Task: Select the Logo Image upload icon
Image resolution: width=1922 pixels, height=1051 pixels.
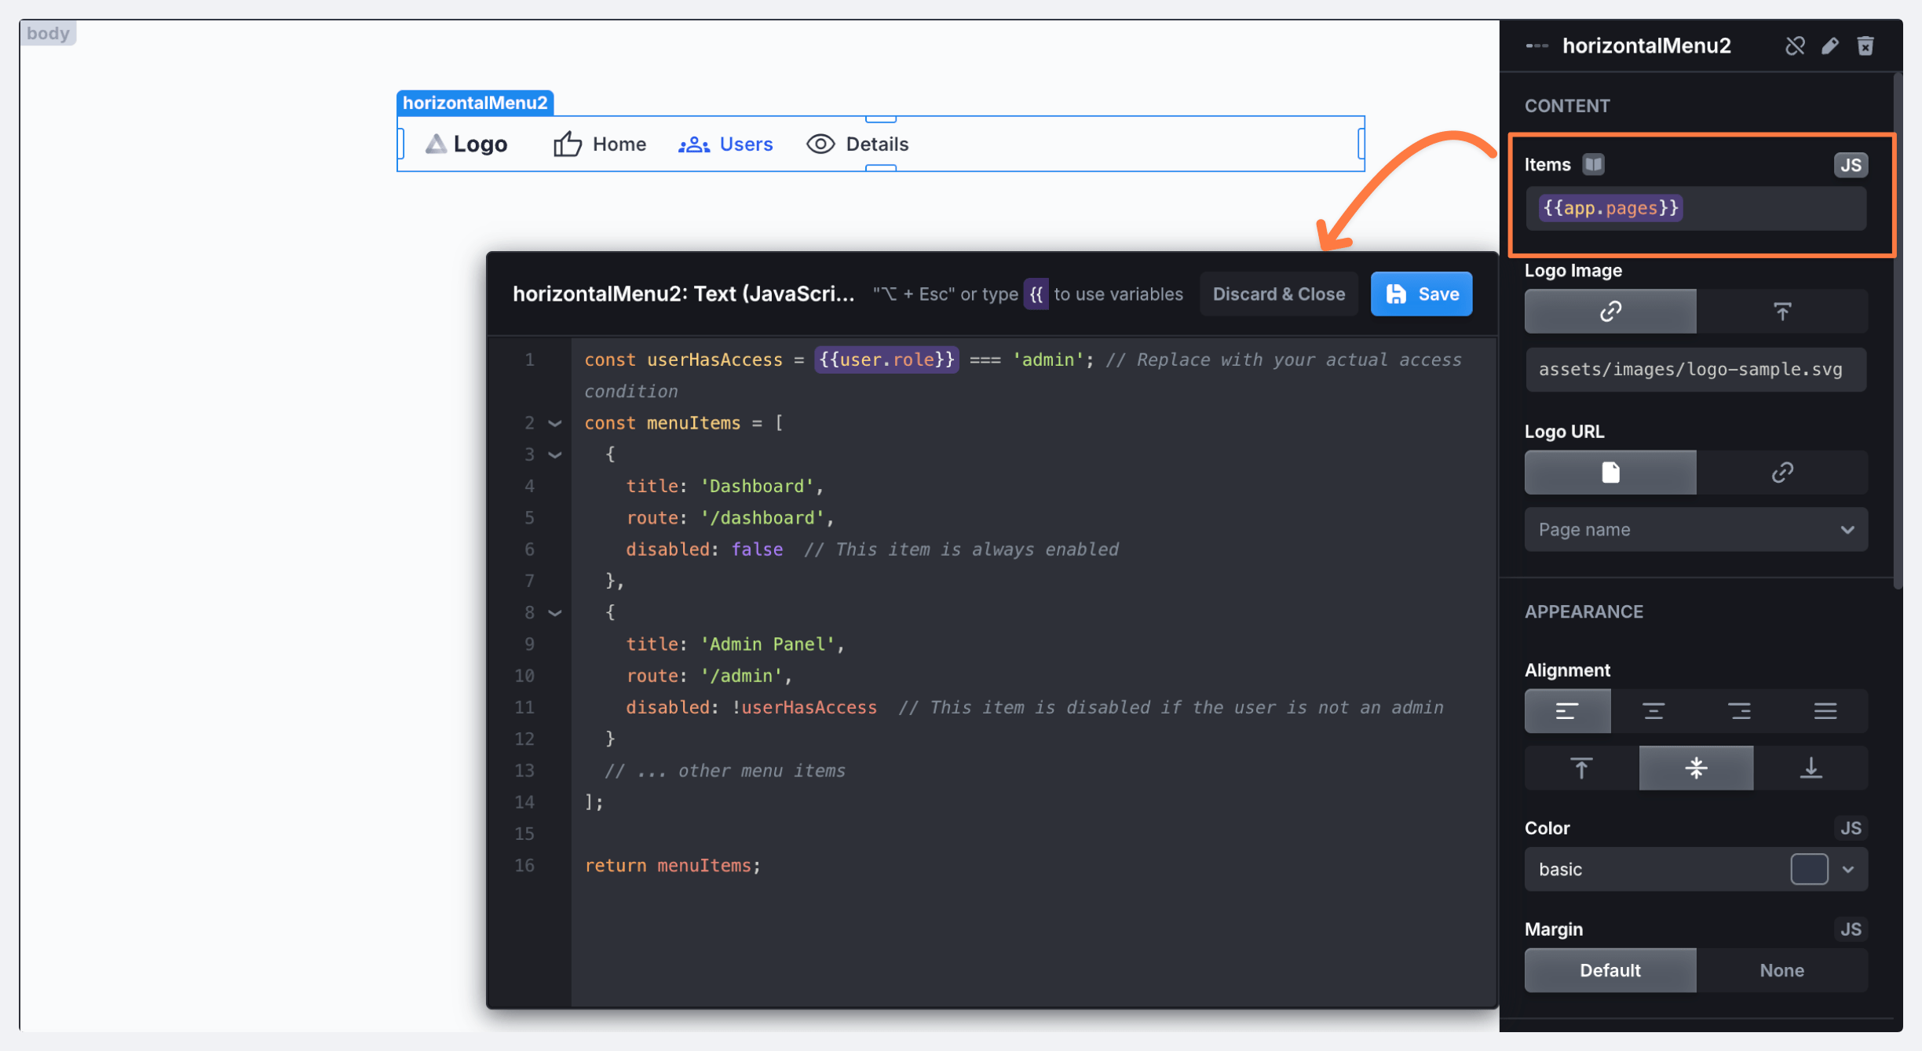Action: 1782,312
